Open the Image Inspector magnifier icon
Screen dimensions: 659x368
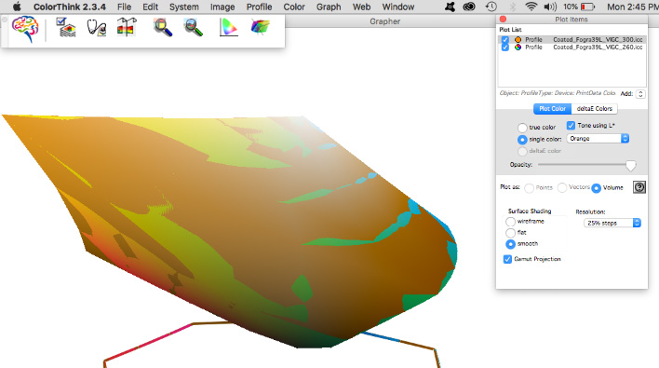194,28
